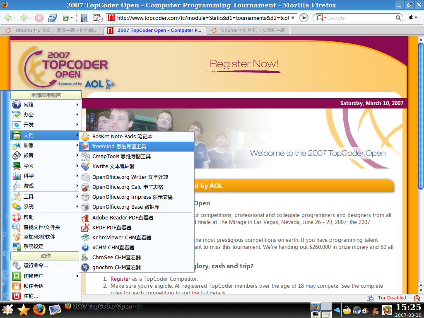Start OpenOffice.org Base 数据库
This screenshot has width=424, height=318.
137,207
